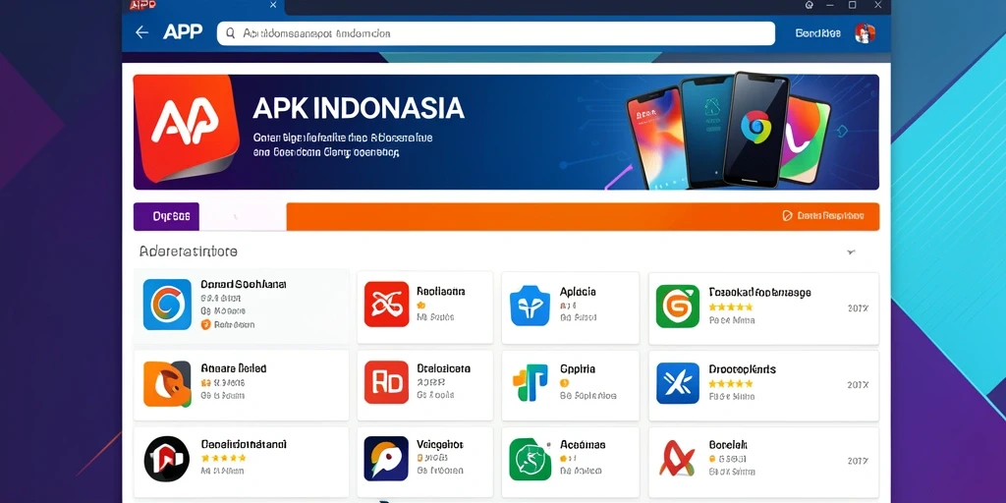Open the Veiogehot app title
This screenshot has width=1006, height=503.
click(440, 444)
